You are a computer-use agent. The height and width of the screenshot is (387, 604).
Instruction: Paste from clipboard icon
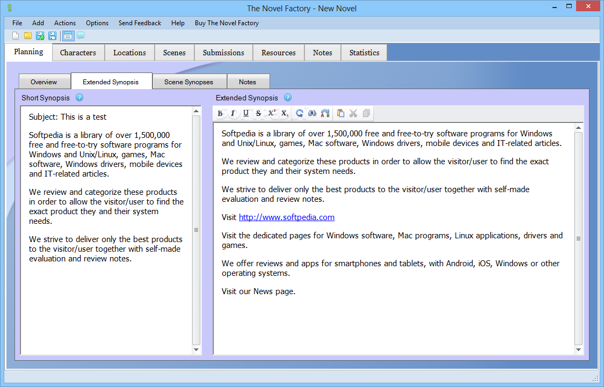click(340, 113)
